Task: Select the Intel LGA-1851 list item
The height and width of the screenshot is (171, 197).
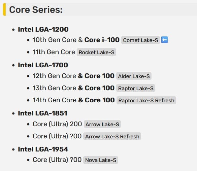Action: pyautogui.click(x=42, y=113)
